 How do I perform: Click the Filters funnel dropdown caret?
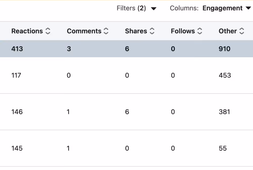(154, 8)
